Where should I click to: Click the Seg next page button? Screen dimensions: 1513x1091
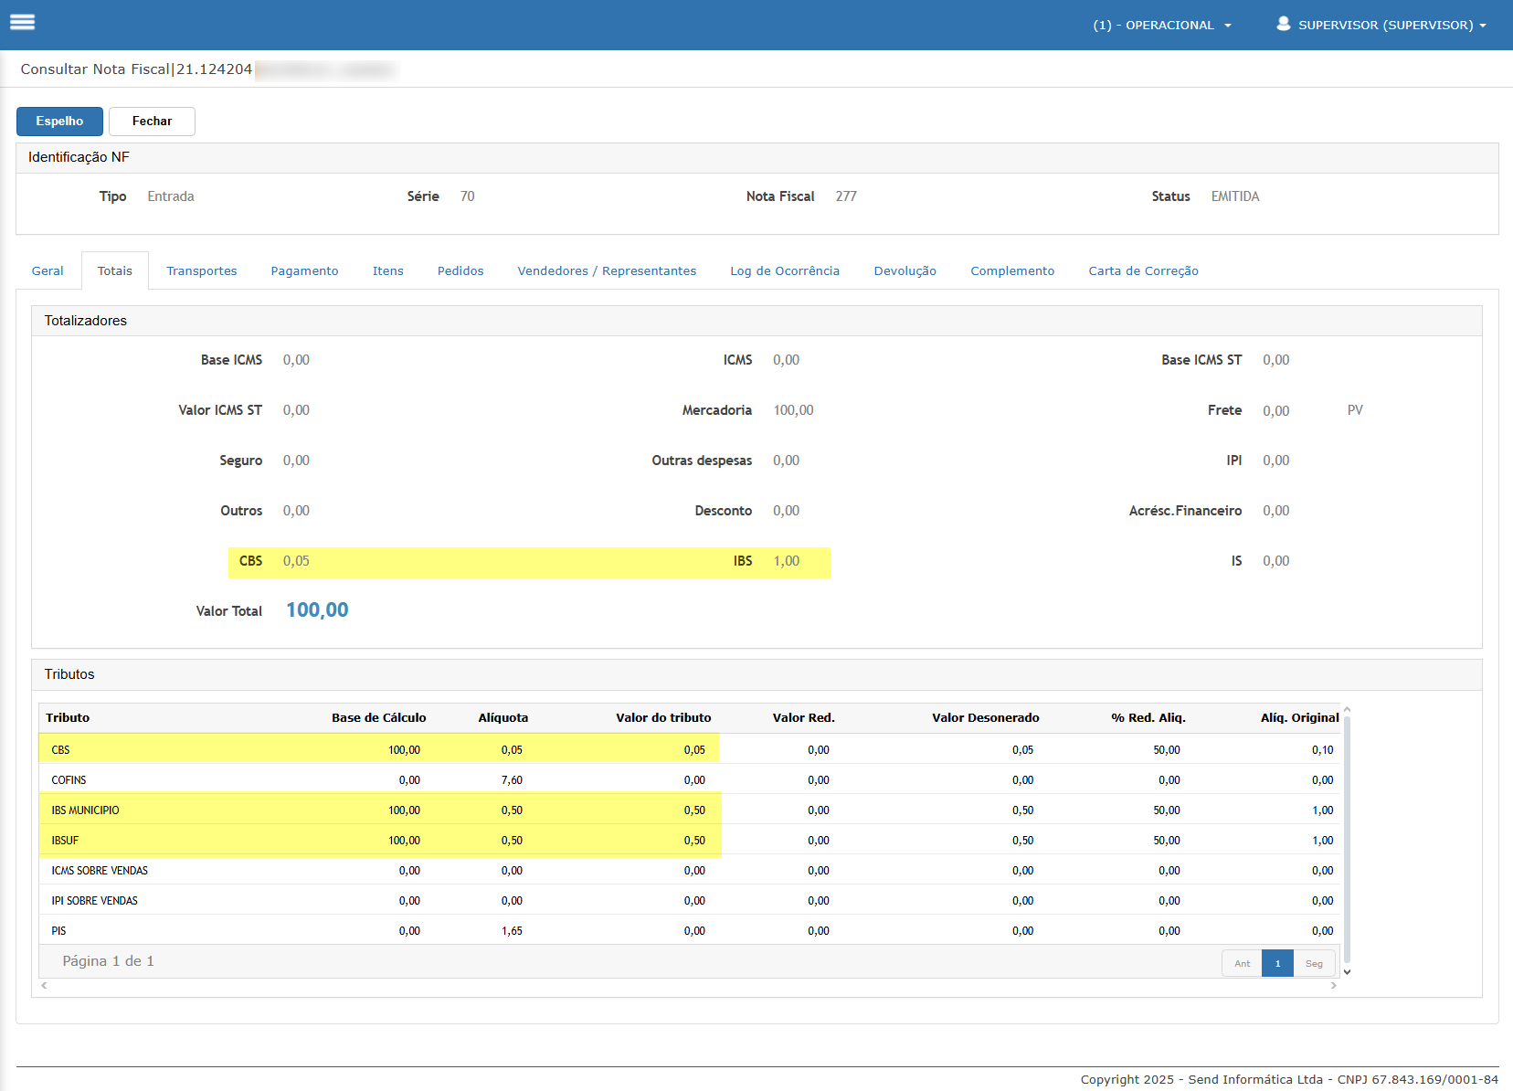[1314, 963]
